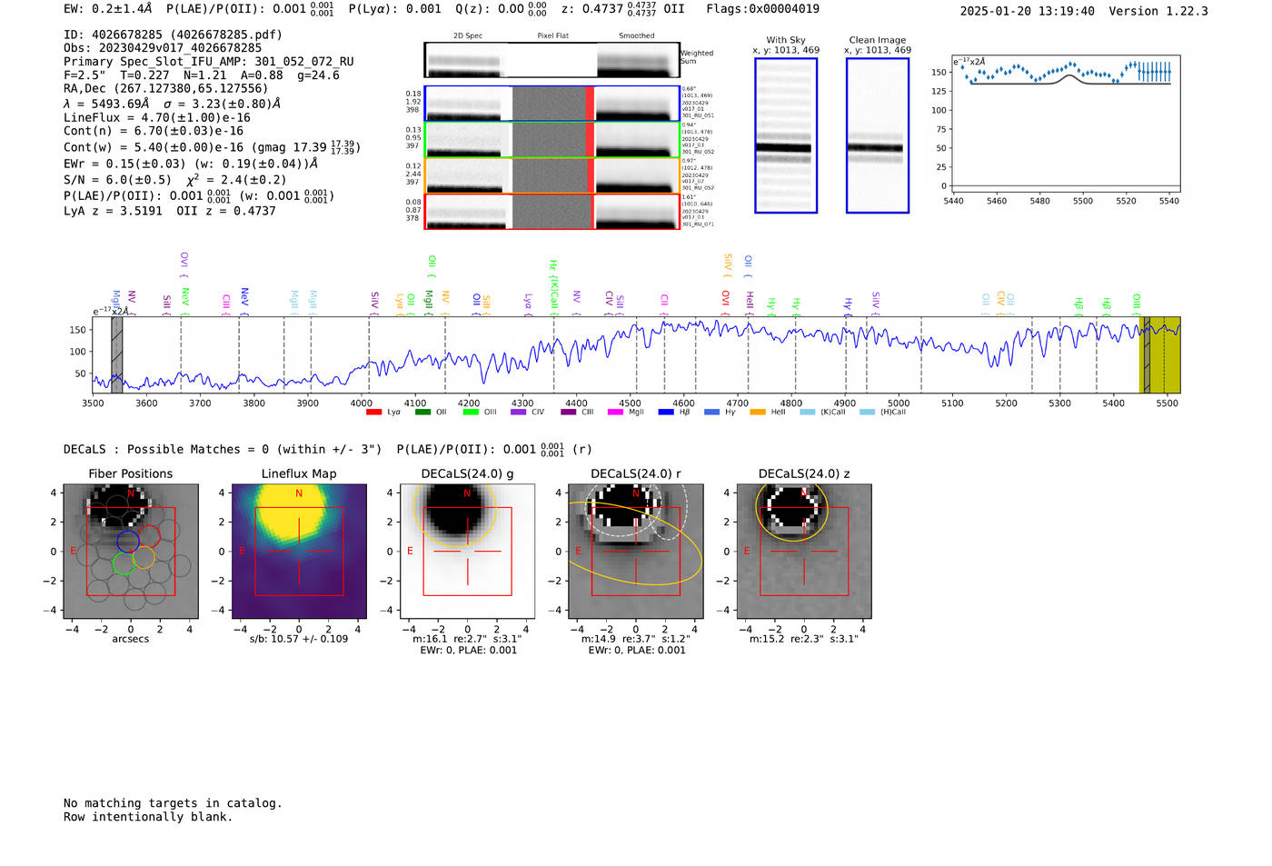Select the green-bordered fiber spectrum row
Screen dimensions: 1272x866
tap(552, 139)
